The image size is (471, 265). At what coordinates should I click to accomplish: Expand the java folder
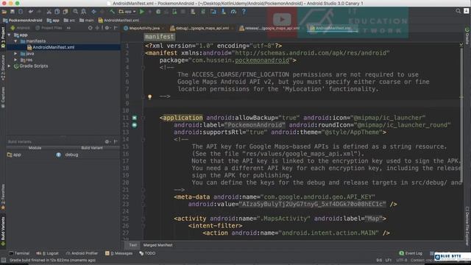(15, 54)
